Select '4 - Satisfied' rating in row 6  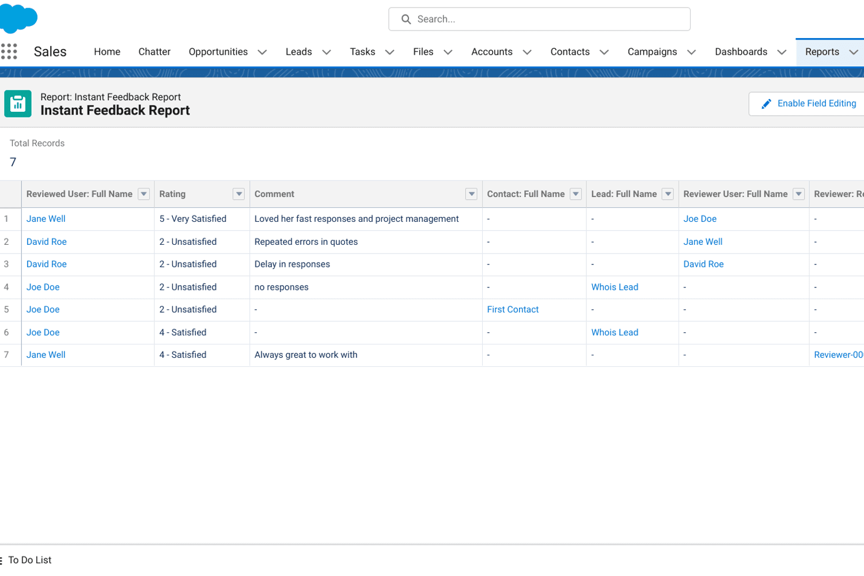pos(202,332)
